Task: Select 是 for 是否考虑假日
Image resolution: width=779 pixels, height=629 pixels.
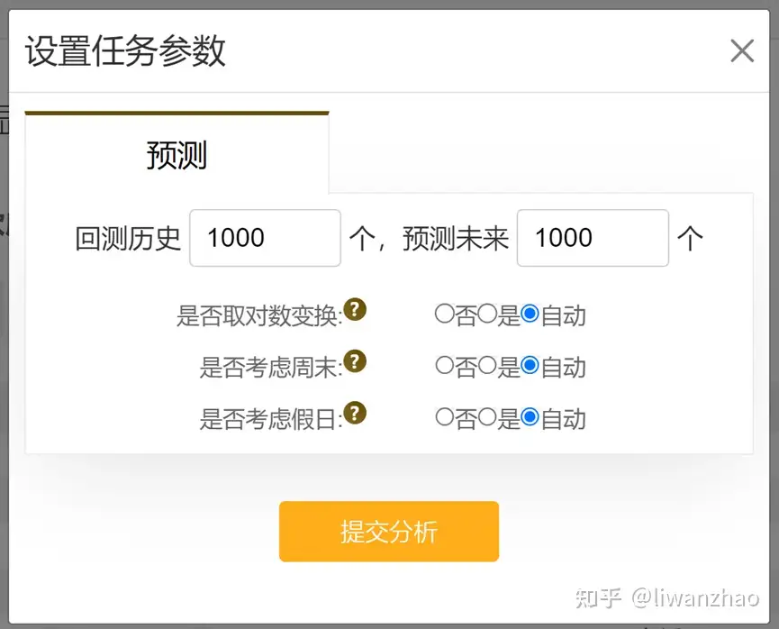Action: point(487,417)
